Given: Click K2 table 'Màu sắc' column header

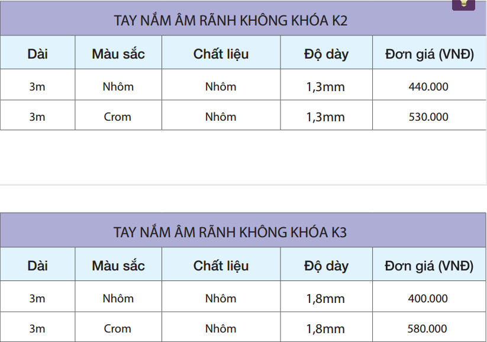Looking at the screenshot, I should click(x=118, y=53).
